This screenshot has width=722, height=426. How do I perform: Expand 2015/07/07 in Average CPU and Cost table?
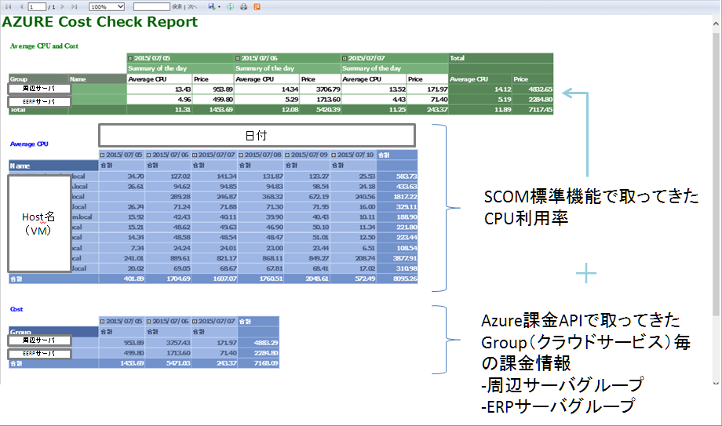point(345,59)
